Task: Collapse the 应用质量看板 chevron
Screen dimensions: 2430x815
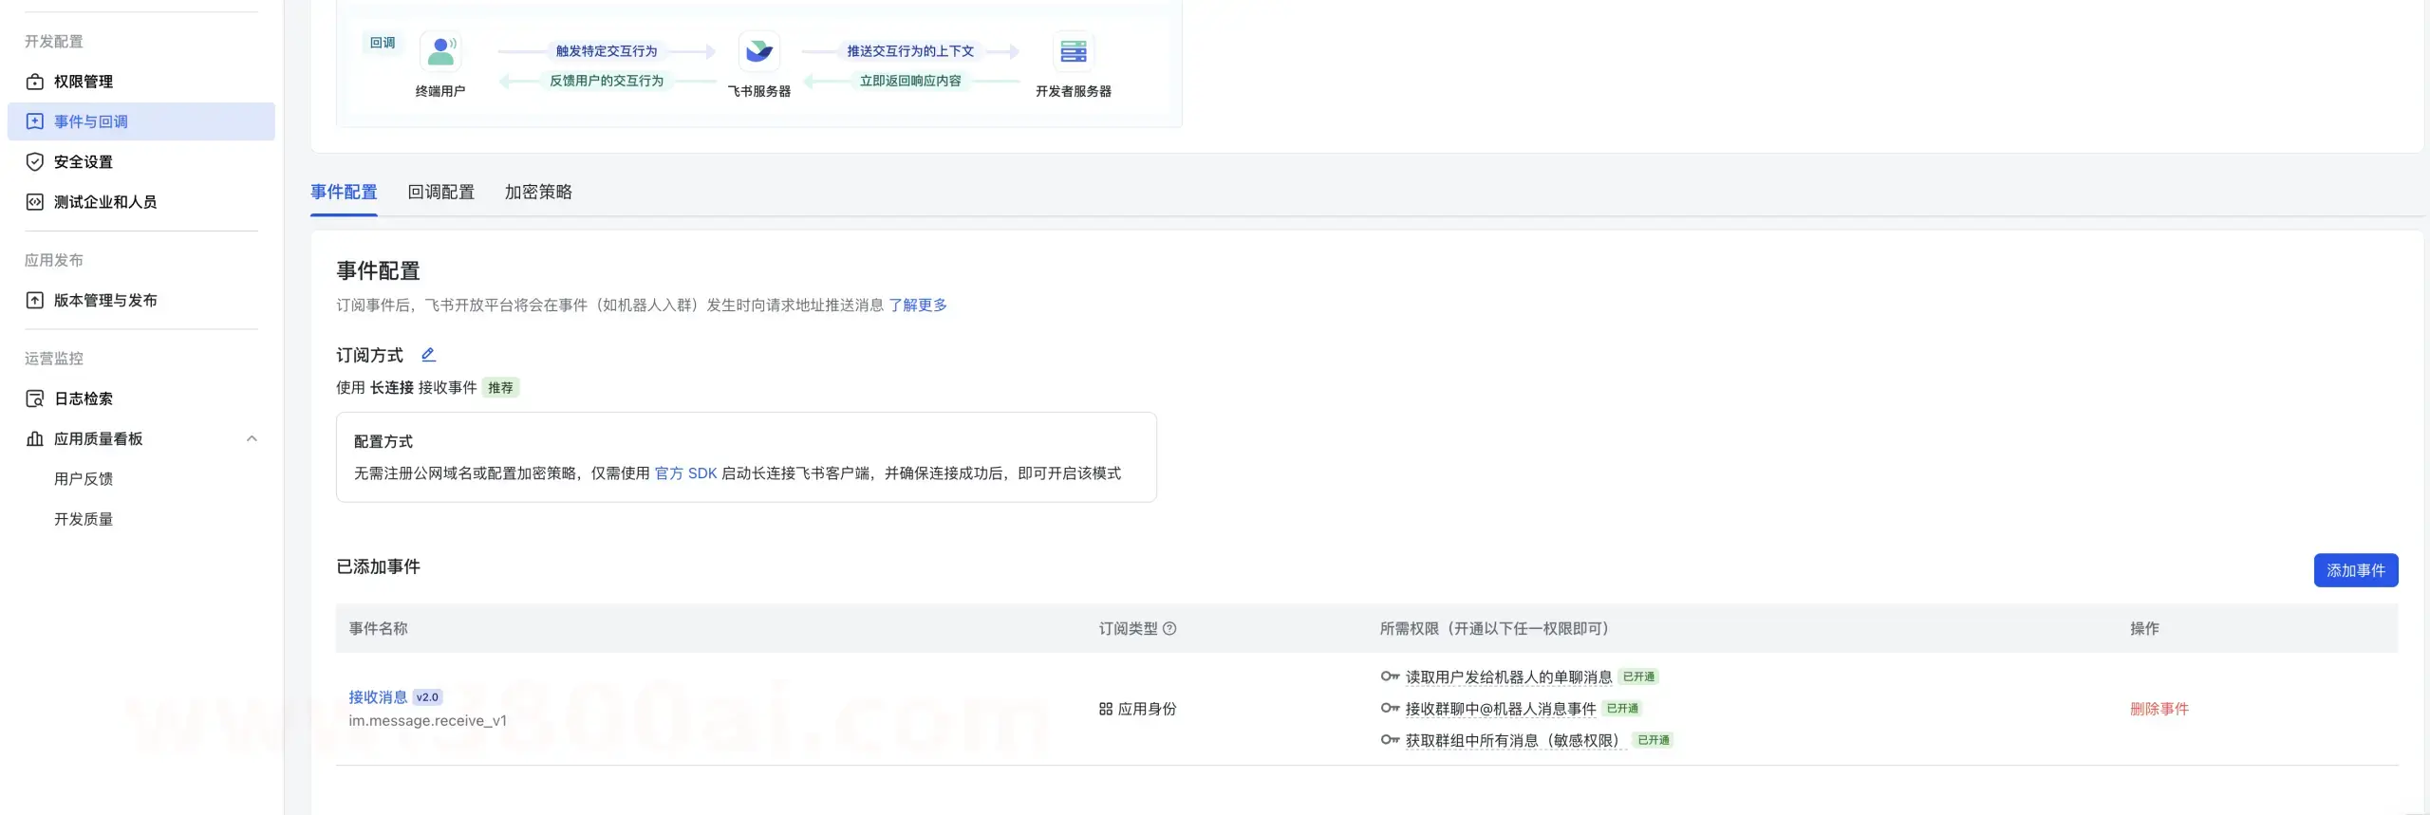Action: [252, 439]
